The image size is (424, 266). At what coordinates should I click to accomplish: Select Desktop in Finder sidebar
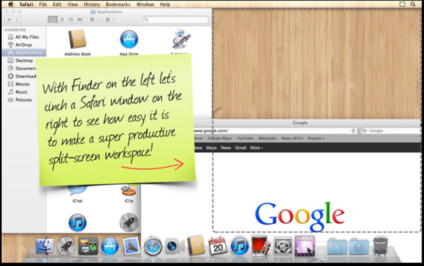pyautogui.click(x=24, y=61)
